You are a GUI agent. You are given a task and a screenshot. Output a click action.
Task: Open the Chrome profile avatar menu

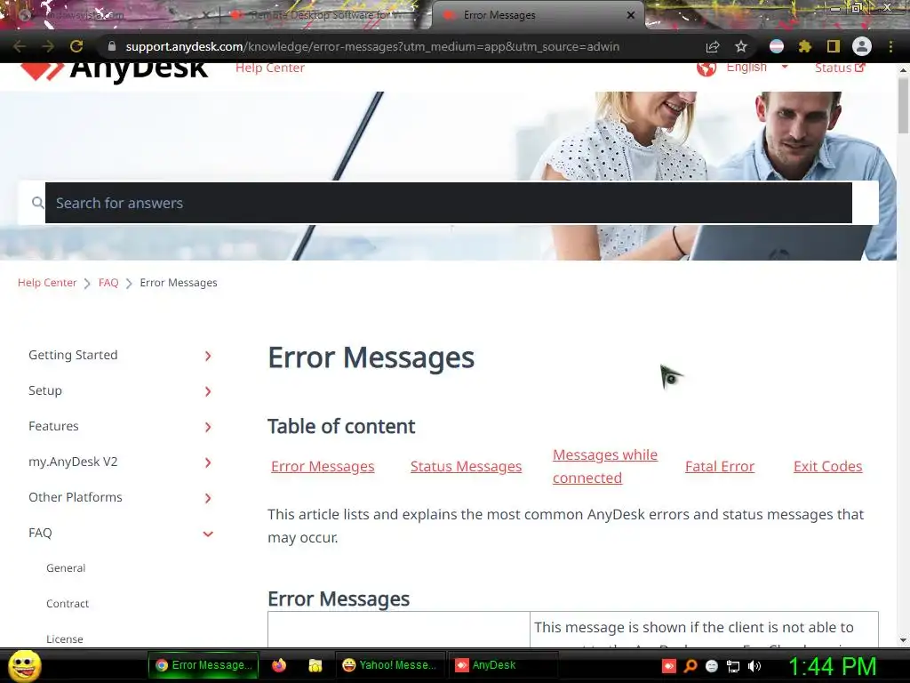click(x=862, y=46)
